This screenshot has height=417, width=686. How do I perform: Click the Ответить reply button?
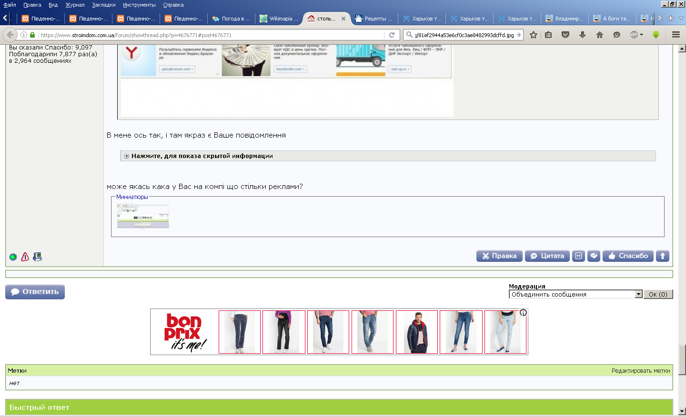pyautogui.click(x=35, y=292)
